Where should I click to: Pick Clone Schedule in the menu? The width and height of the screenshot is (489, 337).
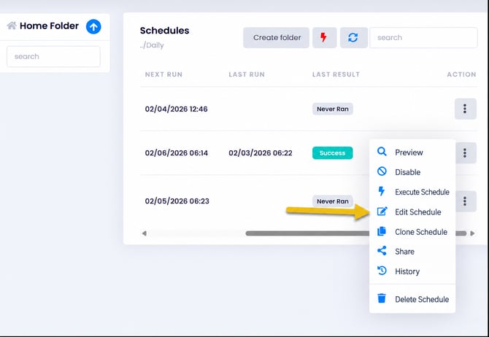coord(412,232)
